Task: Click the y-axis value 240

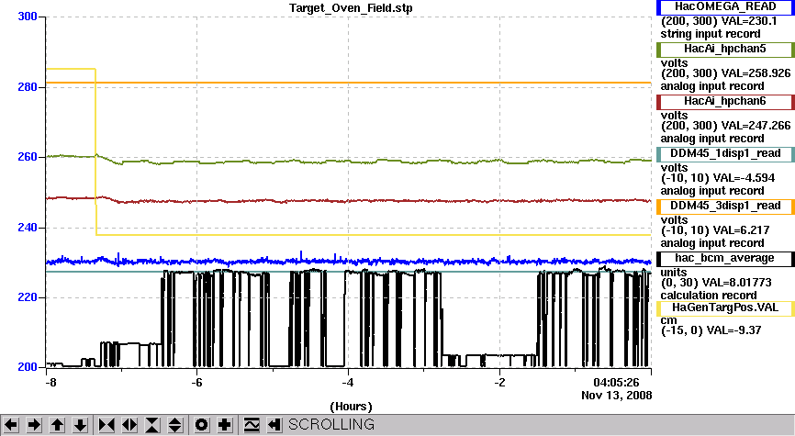Action: [x=28, y=228]
